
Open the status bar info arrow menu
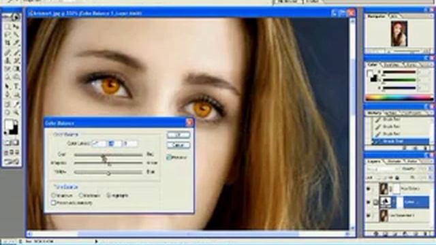(x=96, y=242)
